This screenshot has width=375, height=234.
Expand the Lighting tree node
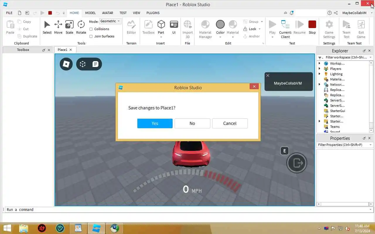coord(320,74)
